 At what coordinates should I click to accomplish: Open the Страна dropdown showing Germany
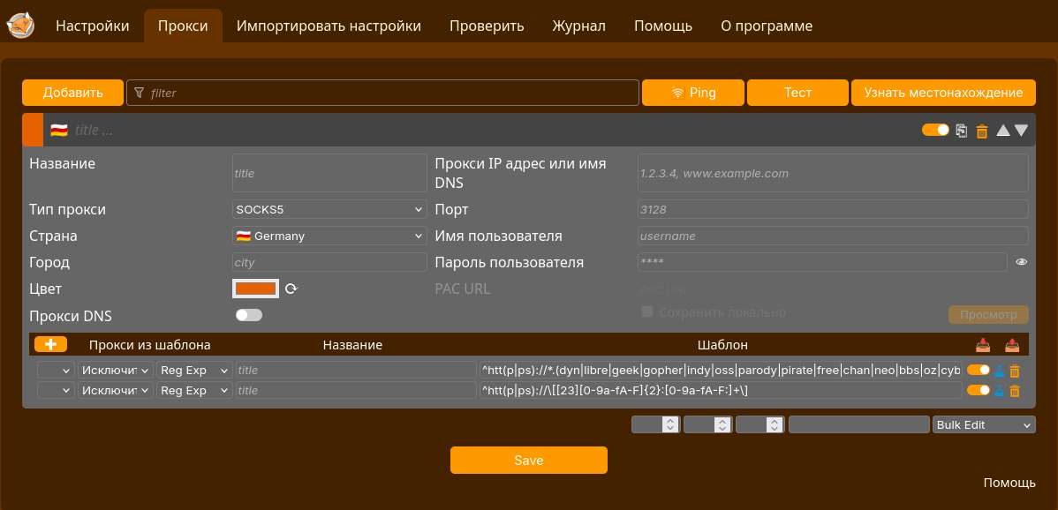coord(329,236)
